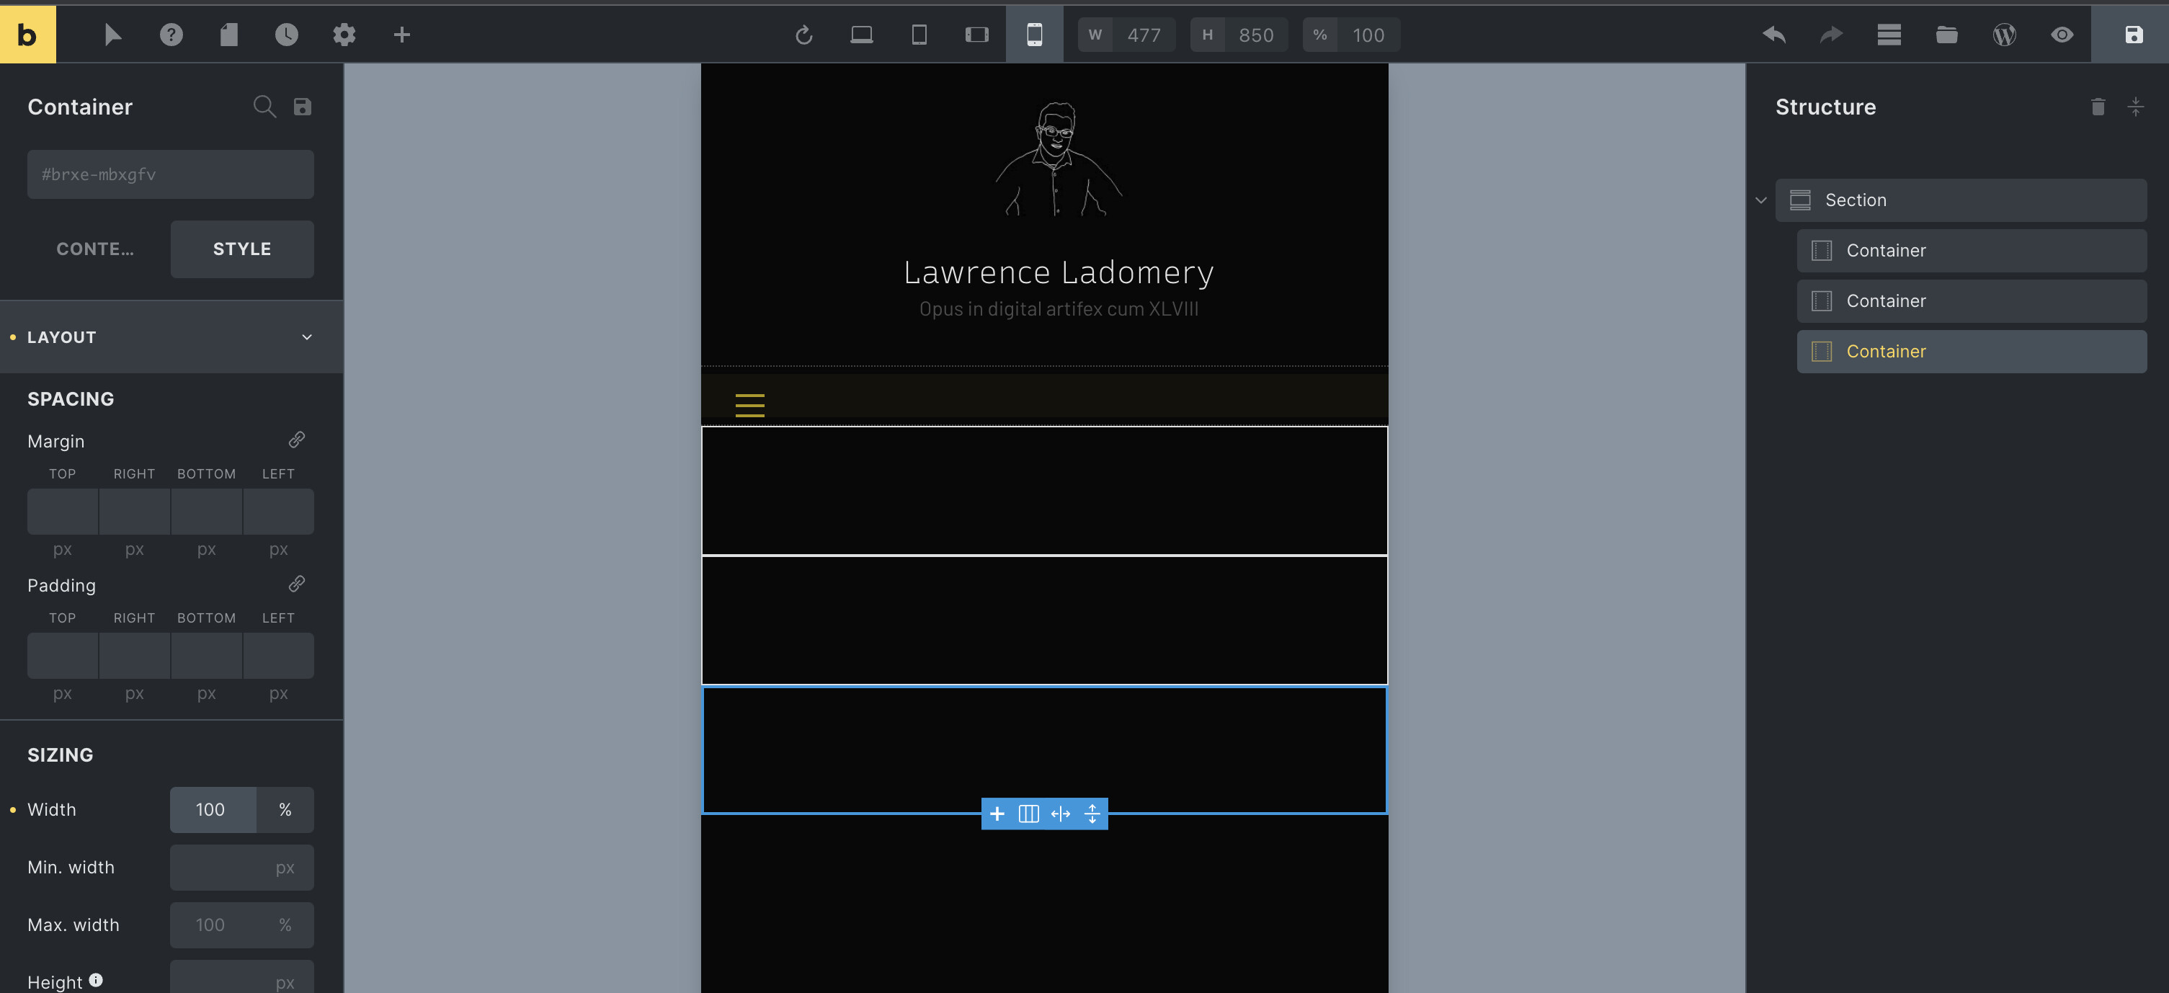Edit canvas zoom percent 100
Image resolution: width=2169 pixels, height=993 pixels.
(1369, 35)
